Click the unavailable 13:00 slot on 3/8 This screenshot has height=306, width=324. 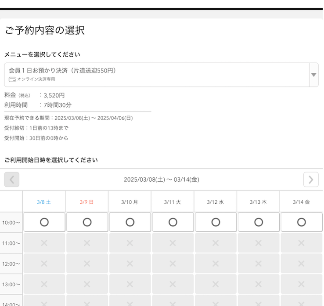pos(44,284)
